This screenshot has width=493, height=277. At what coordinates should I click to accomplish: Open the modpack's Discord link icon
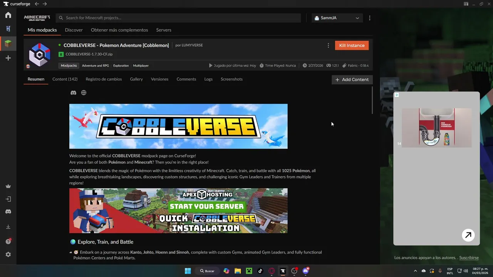pos(73,93)
